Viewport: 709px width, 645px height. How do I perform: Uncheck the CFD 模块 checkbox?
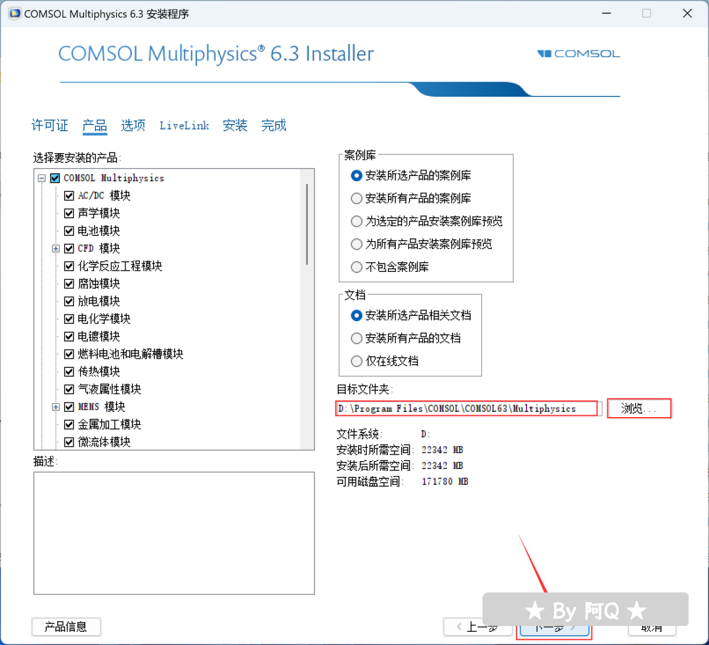[x=69, y=249]
